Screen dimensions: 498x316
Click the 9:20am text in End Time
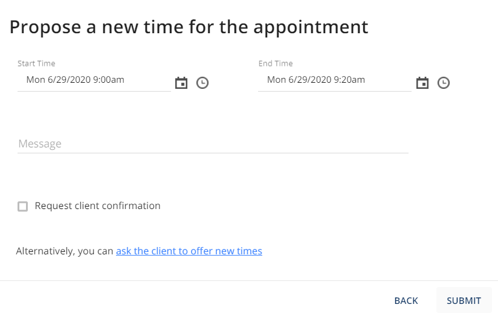[349, 80]
